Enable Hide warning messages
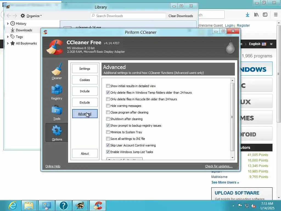Image resolution: width=281 pixels, height=211 pixels. pos(108,106)
